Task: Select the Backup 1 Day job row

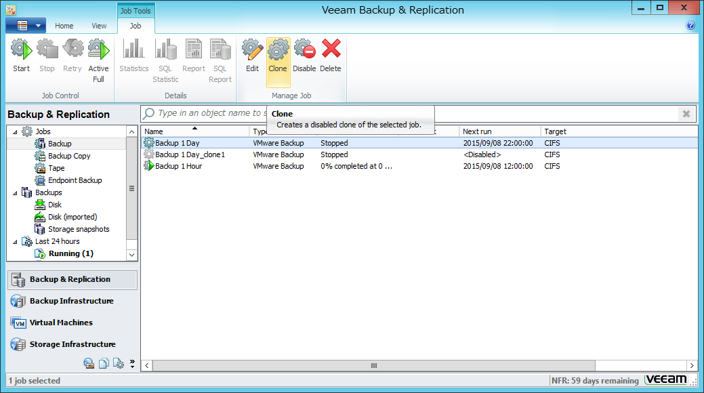Action: 419,143
